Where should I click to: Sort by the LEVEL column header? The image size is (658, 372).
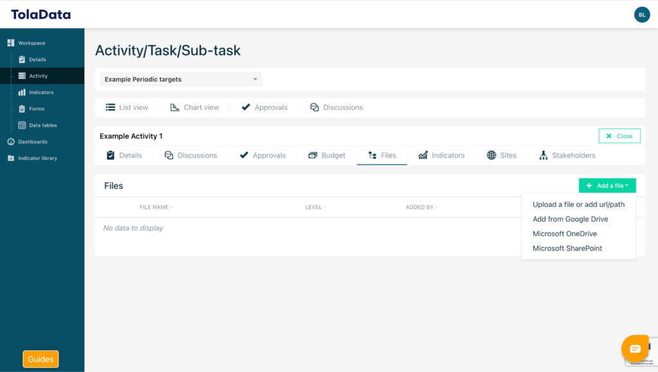click(x=315, y=208)
